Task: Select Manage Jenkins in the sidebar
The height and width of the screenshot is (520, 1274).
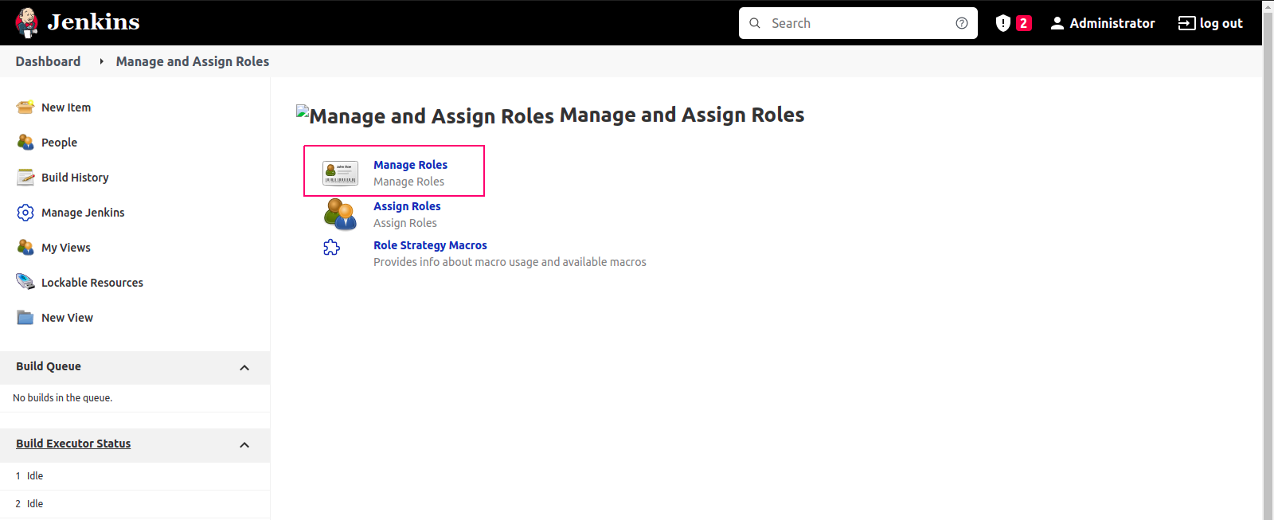Action: [83, 213]
